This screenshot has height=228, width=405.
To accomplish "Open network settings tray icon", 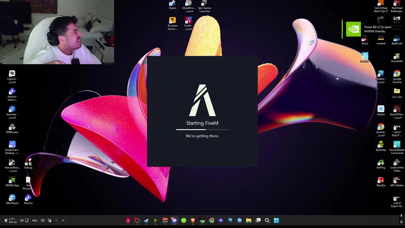I will 27,220.
